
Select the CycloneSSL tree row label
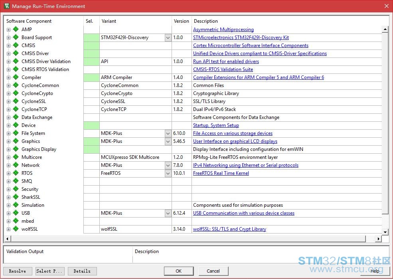tap(34, 101)
